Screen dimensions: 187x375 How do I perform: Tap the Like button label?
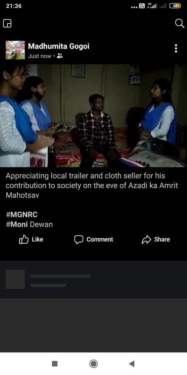pyautogui.click(x=37, y=239)
